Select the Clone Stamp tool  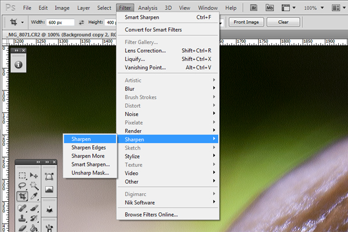click(x=22, y=219)
